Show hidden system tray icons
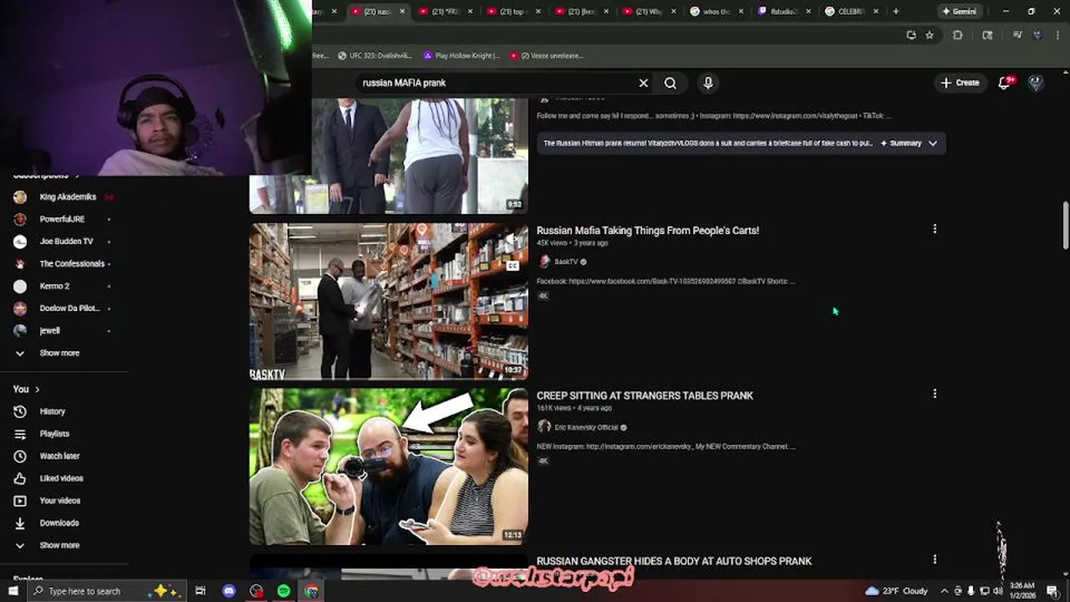 click(944, 591)
